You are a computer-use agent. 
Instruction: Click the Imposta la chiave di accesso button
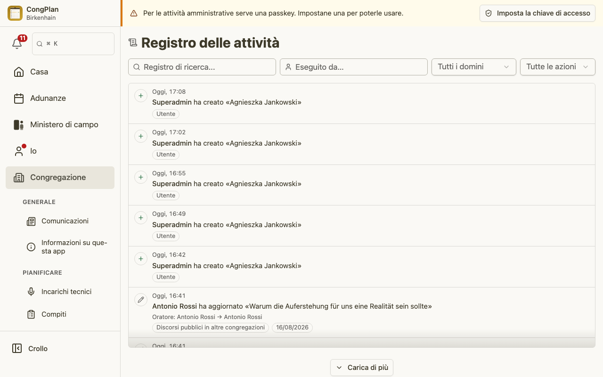point(538,13)
